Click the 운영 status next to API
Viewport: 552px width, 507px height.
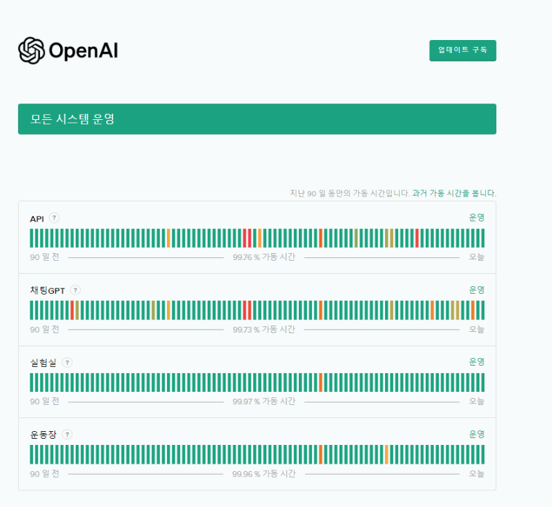tap(478, 217)
